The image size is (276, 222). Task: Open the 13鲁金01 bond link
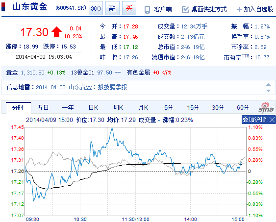(x=82, y=73)
